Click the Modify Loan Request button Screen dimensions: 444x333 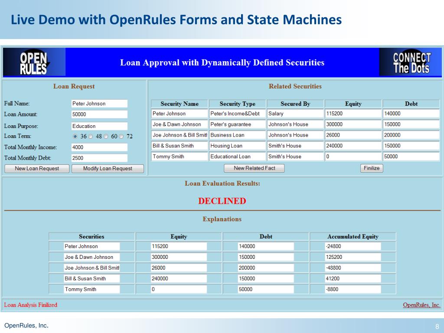coord(108,169)
